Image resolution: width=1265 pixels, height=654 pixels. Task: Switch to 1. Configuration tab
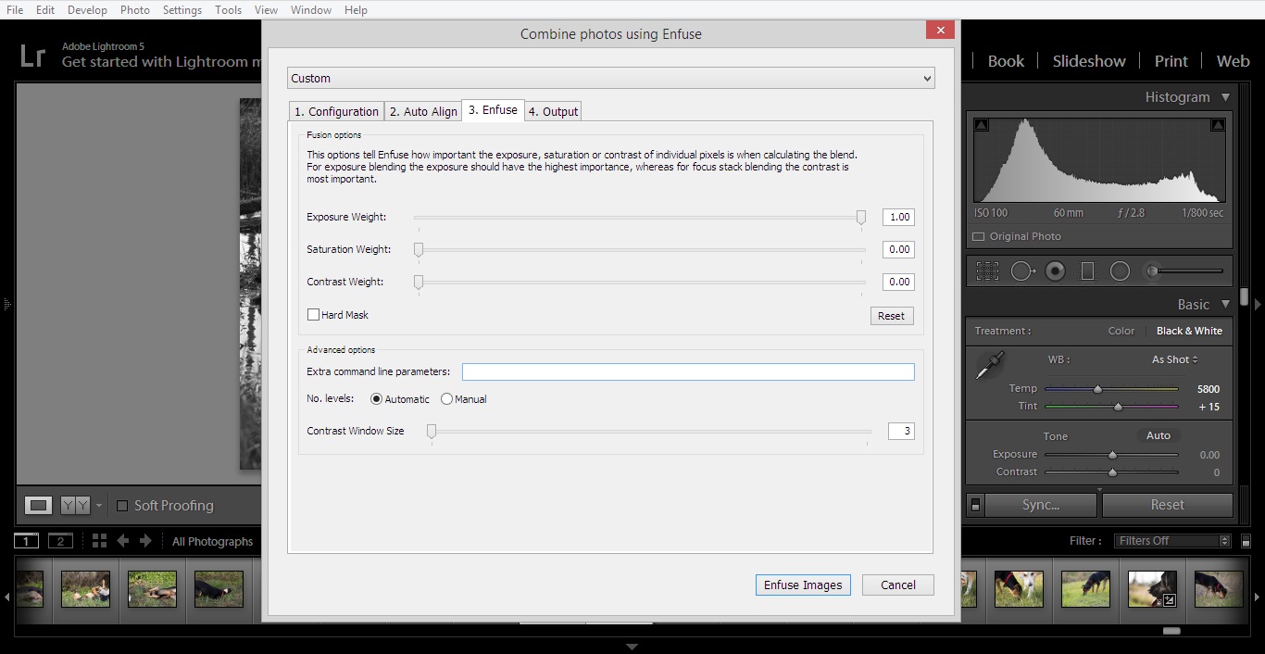click(336, 111)
